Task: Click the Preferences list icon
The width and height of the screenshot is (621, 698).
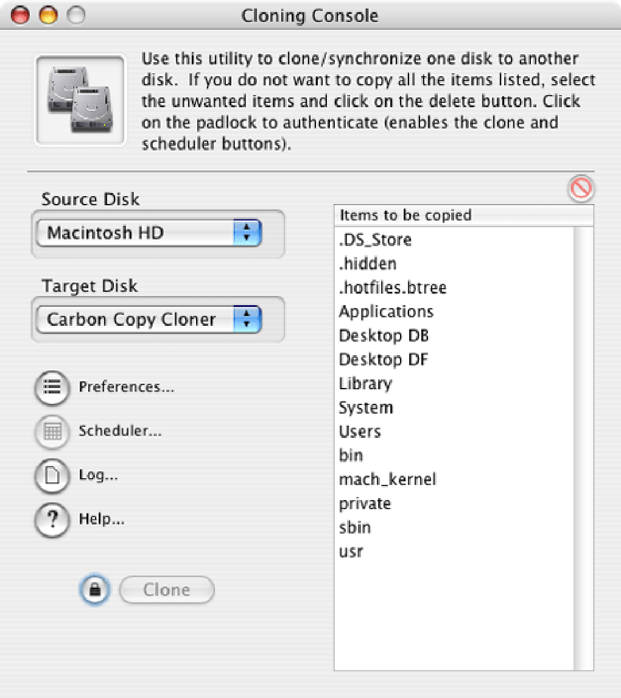Action: pos(52,387)
